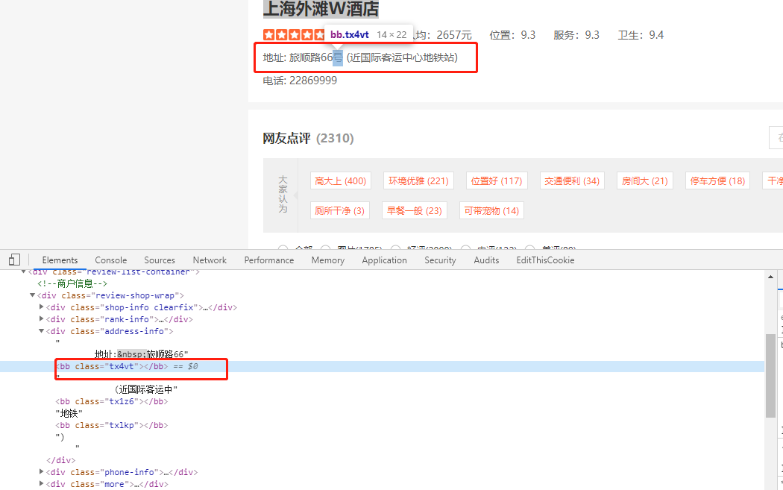The height and width of the screenshot is (490, 783).
Task: Expand the shop-info clearfix div node
Action: [42, 307]
